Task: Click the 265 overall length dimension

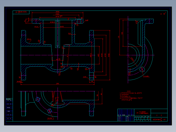Action: 58,84
